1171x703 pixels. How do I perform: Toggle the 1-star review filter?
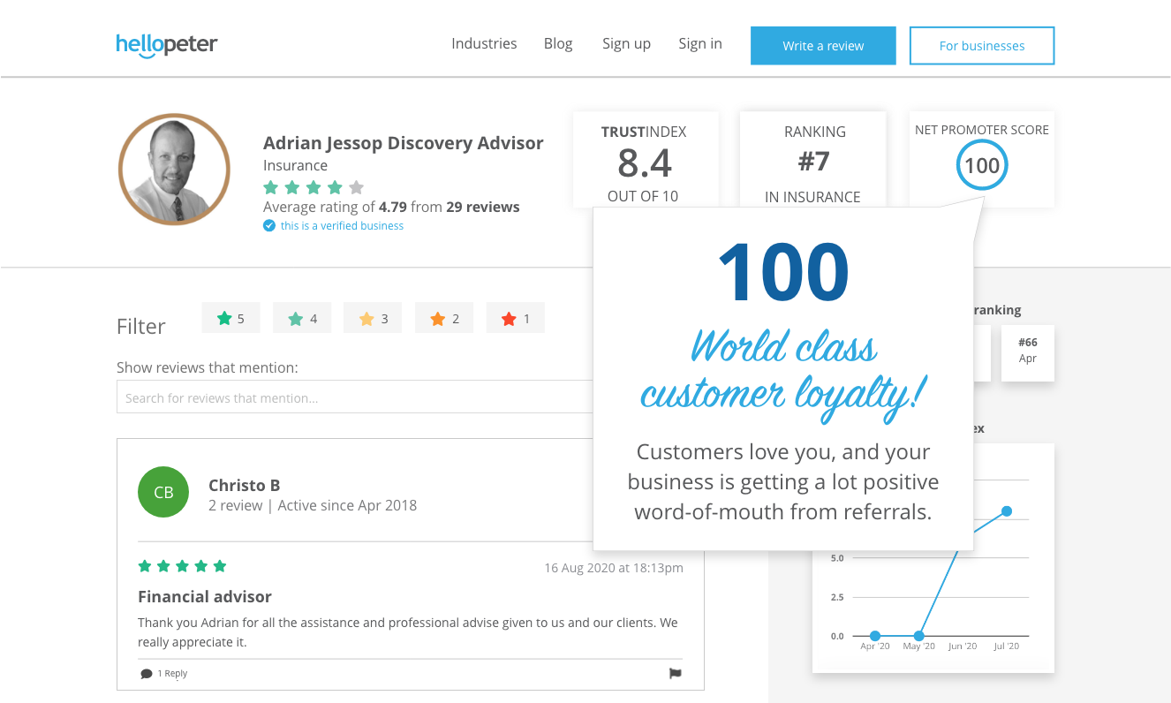coord(515,318)
